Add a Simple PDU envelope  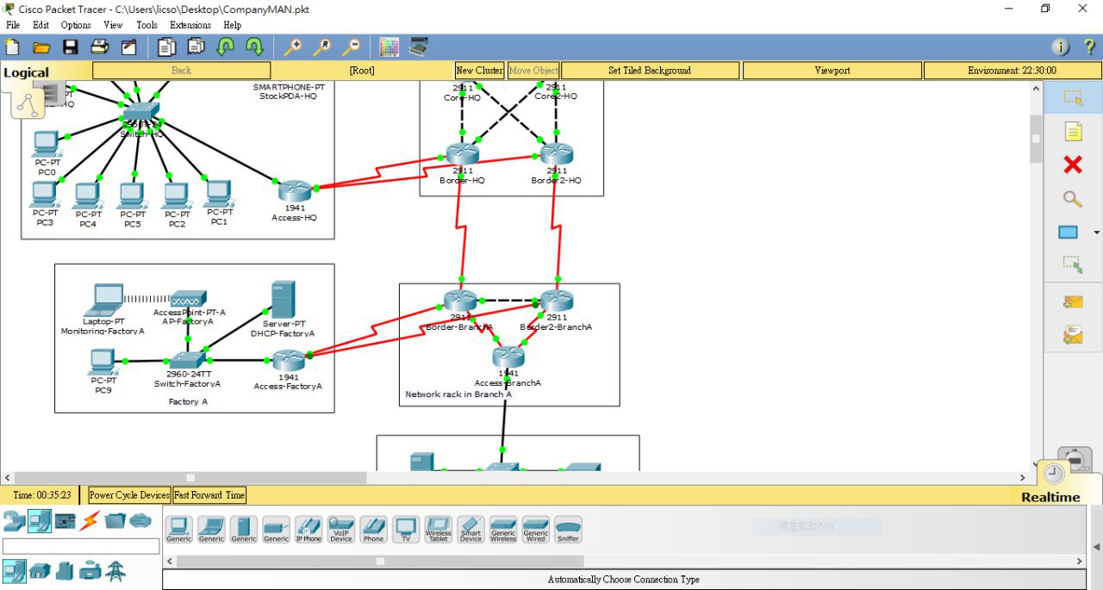(x=1073, y=301)
